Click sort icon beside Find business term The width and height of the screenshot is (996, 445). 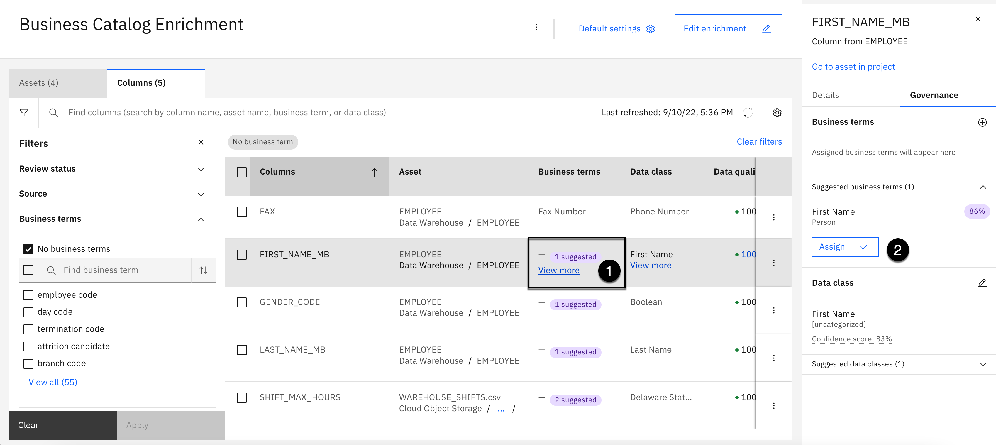click(x=203, y=270)
